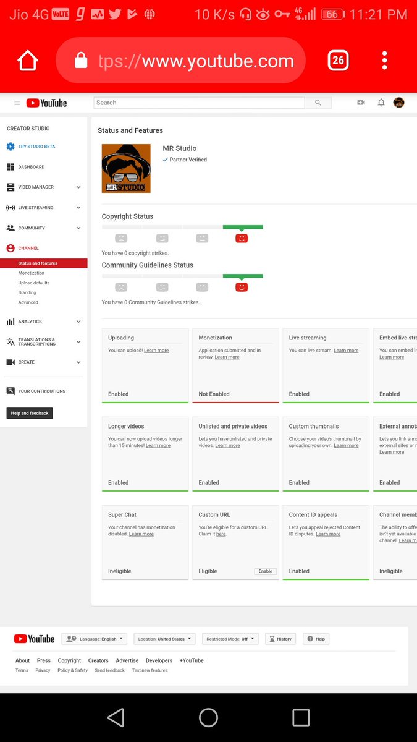Click the Copyright footer link
The image size is (417, 742).
point(69,660)
